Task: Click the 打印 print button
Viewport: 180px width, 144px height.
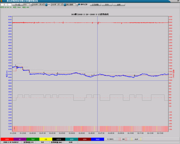Action: 106,5
